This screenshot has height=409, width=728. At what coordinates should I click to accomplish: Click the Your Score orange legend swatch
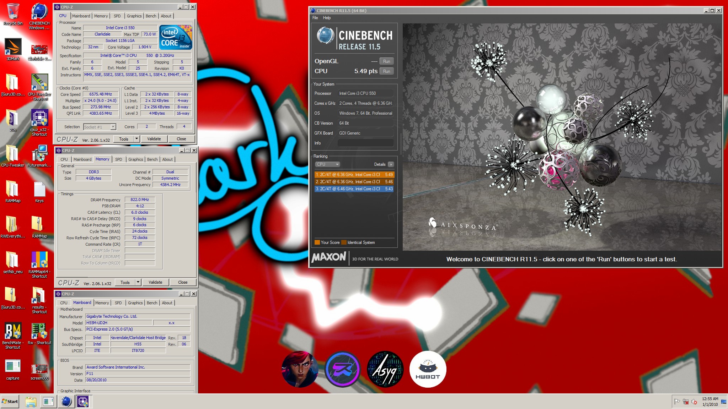(x=317, y=242)
